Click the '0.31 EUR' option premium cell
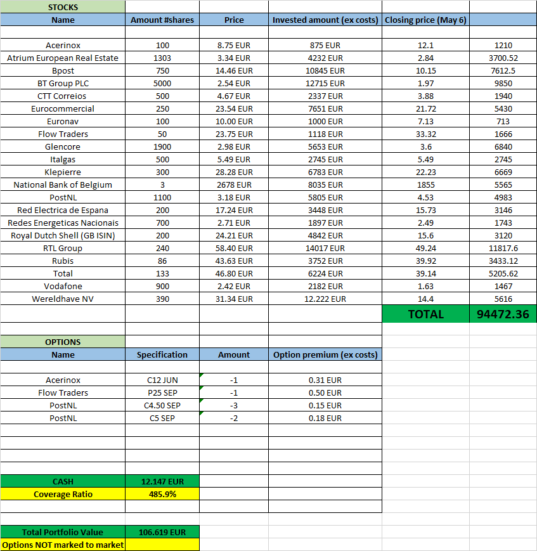537x551 pixels. tap(325, 380)
